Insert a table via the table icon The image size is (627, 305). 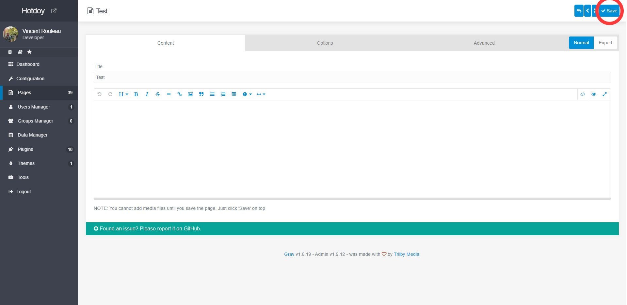[x=234, y=94]
